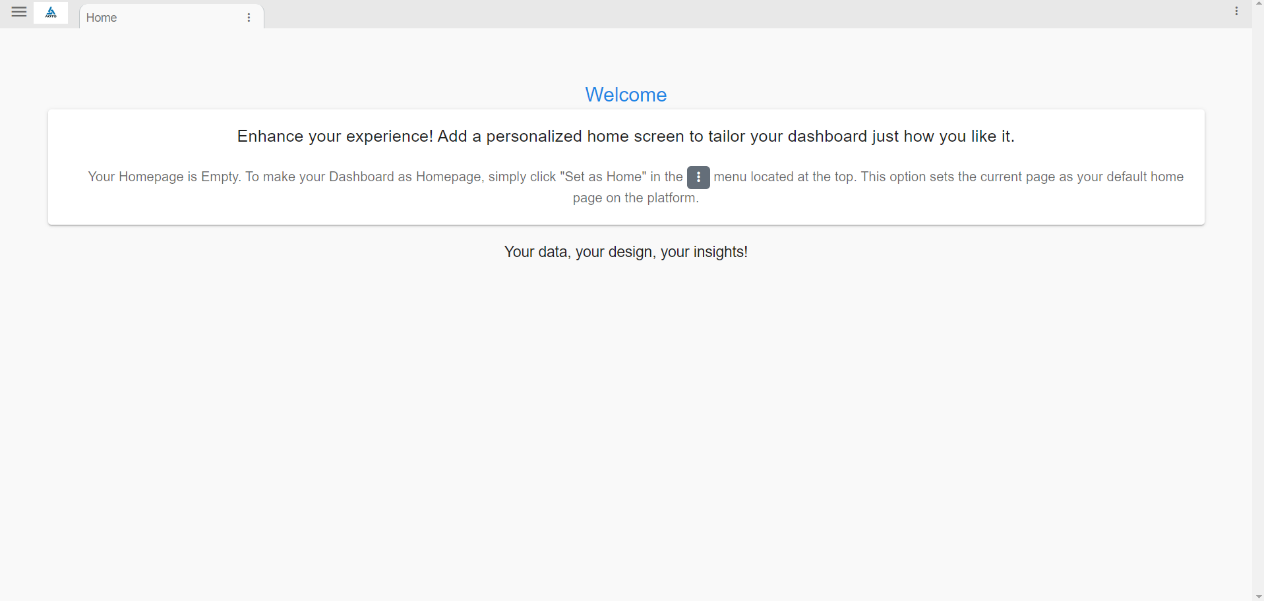Select the three-dot icon on the Home tab
The image size is (1264, 601).
249,18
